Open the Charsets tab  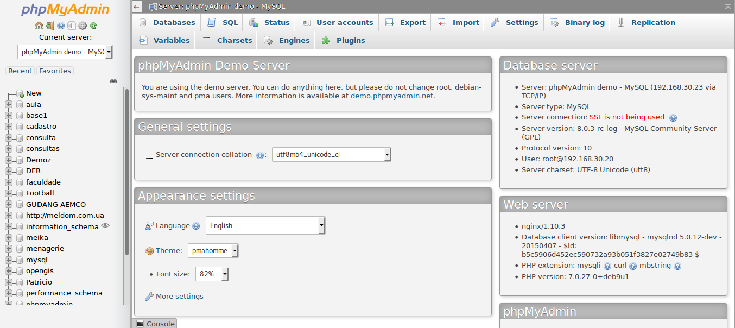point(227,41)
